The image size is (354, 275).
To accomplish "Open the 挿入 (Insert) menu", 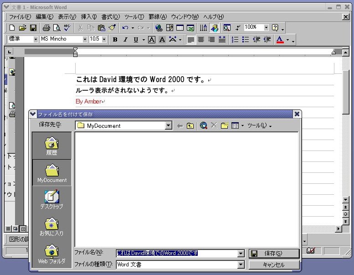I will tap(89, 17).
